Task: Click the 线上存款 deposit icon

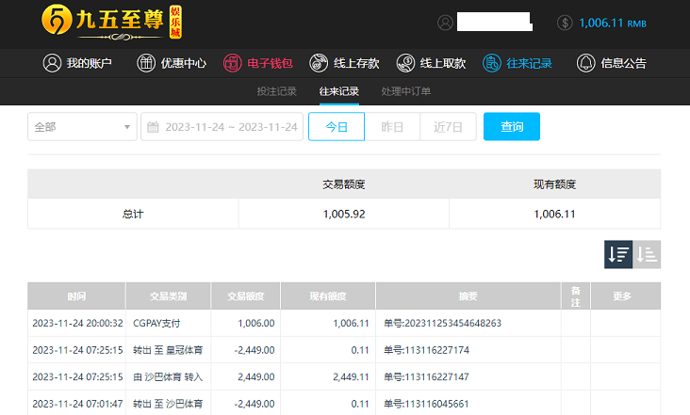Action: pos(319,63)
